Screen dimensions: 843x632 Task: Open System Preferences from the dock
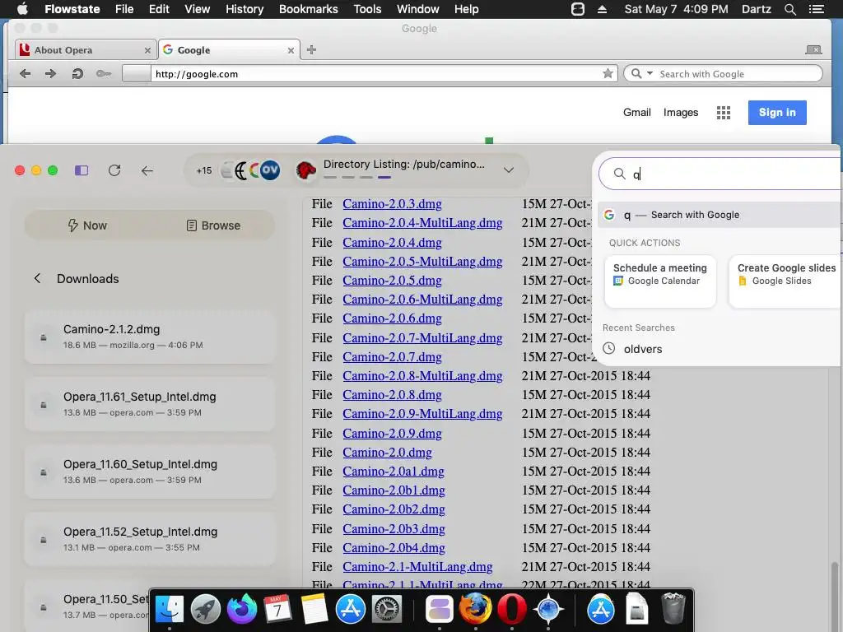[387, 609]
